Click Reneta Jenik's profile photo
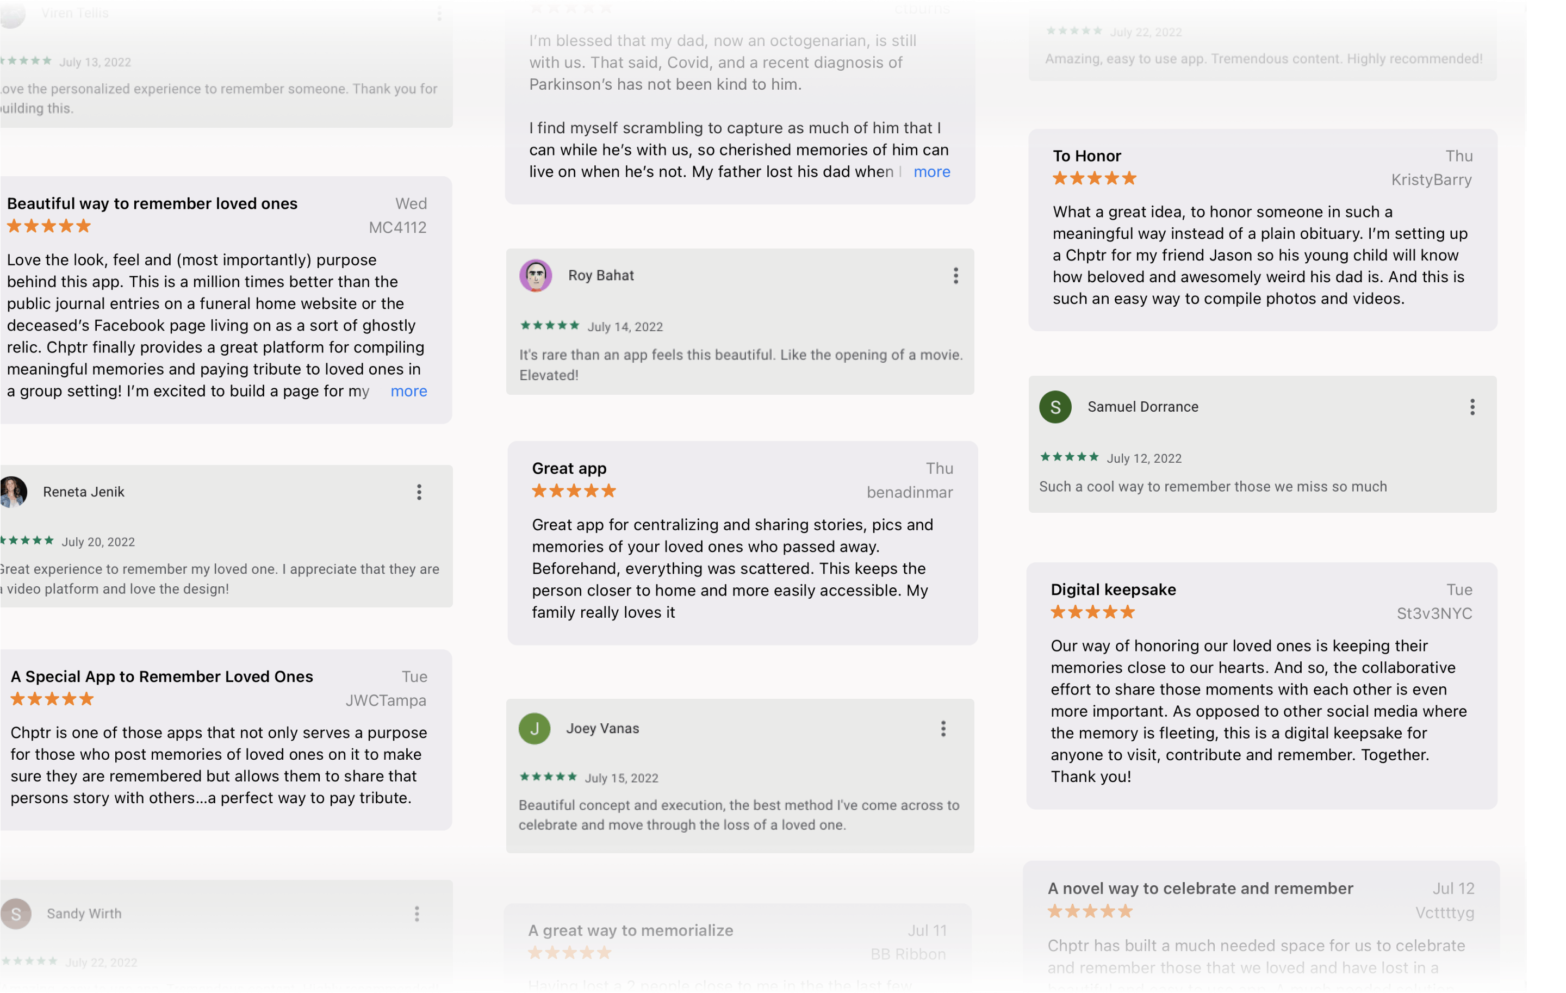This screenshot has height=993, width=1566. coord(13,492)
